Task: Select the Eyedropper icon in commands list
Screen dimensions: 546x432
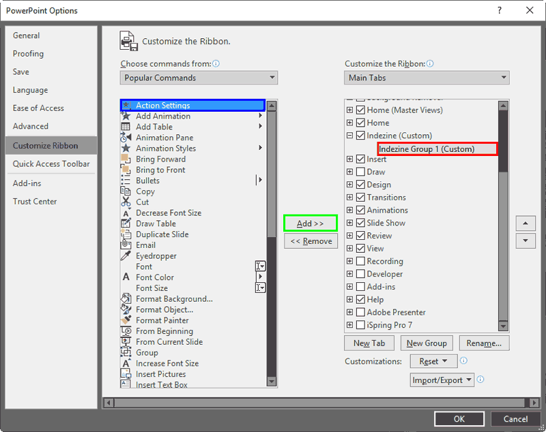Action: [126, 256]
